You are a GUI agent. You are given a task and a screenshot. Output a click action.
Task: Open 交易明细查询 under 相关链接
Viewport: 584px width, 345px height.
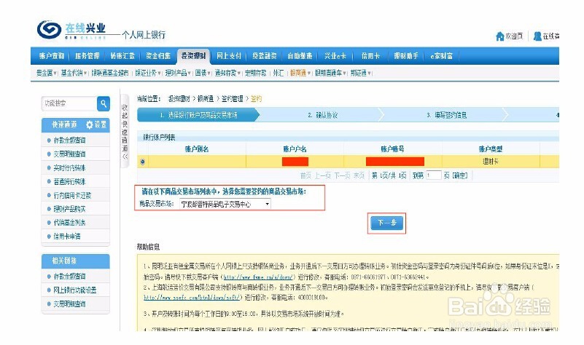click(x=69, y=304)
